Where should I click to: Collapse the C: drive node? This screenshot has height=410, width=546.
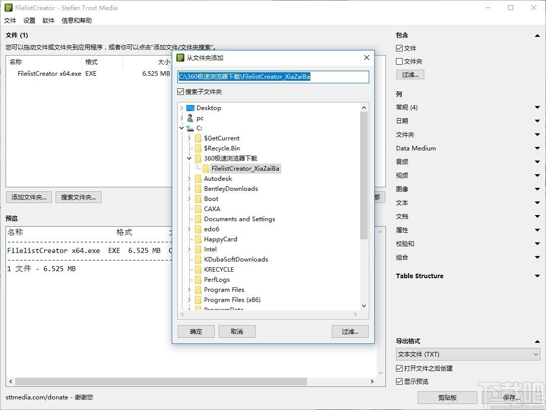[181, 128]
